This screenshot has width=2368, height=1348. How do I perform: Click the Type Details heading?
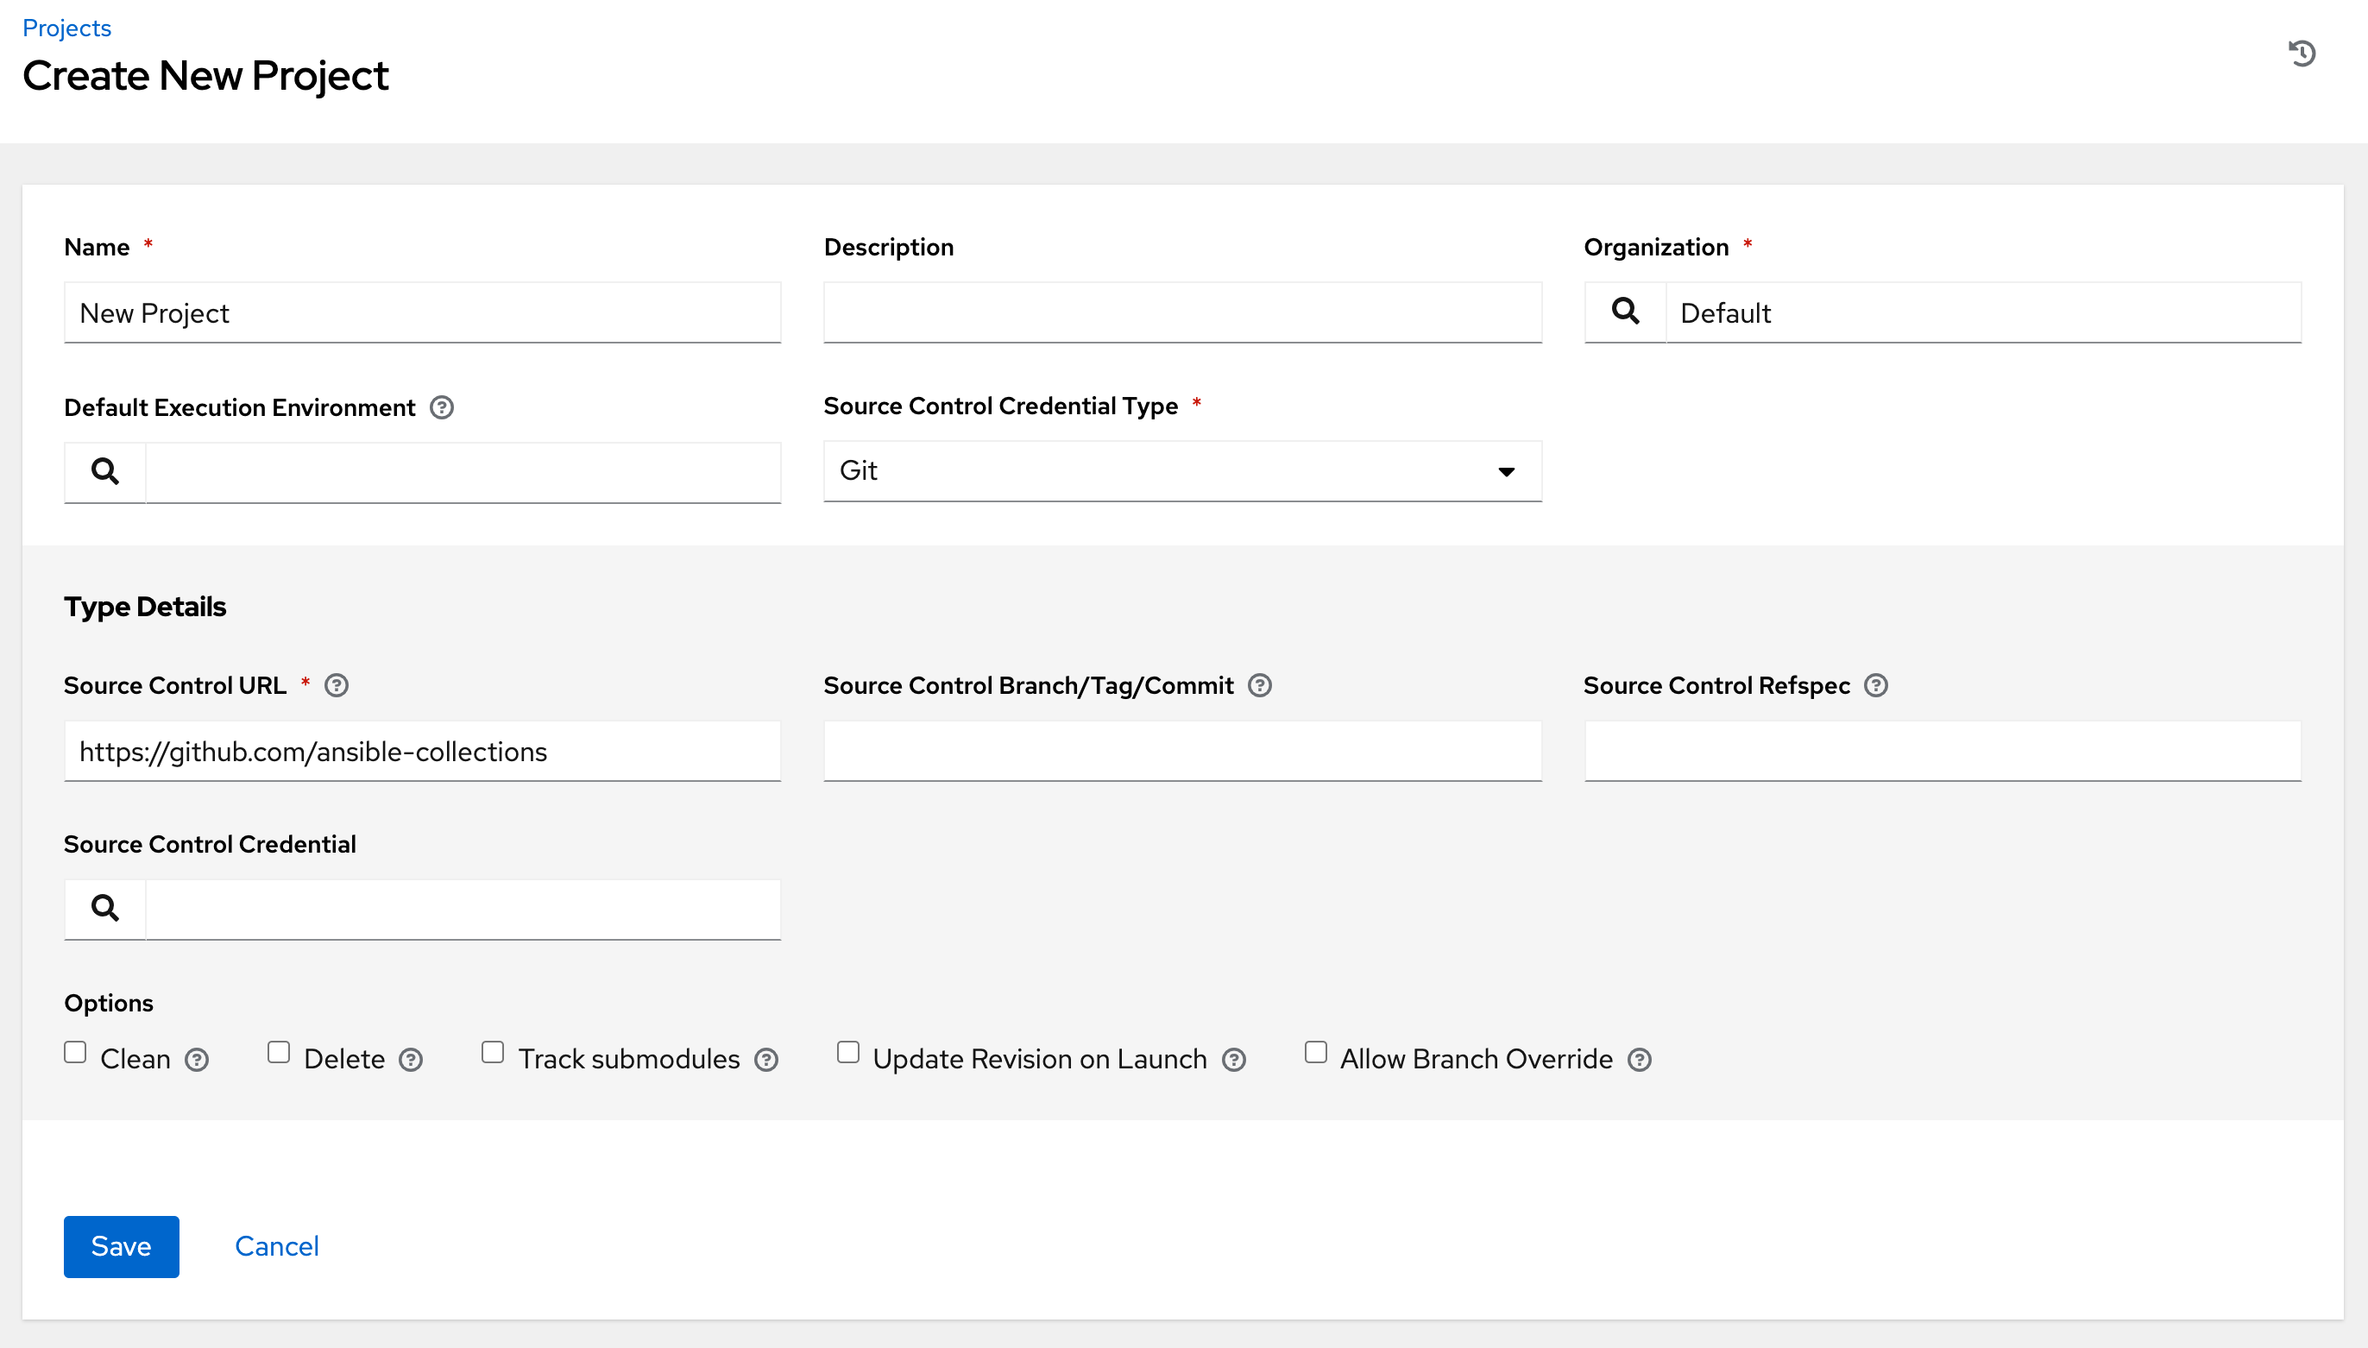click(x=144, y=607)
